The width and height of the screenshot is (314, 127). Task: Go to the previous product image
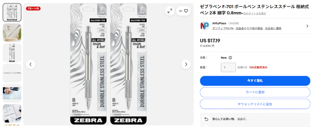click(31, 64)
